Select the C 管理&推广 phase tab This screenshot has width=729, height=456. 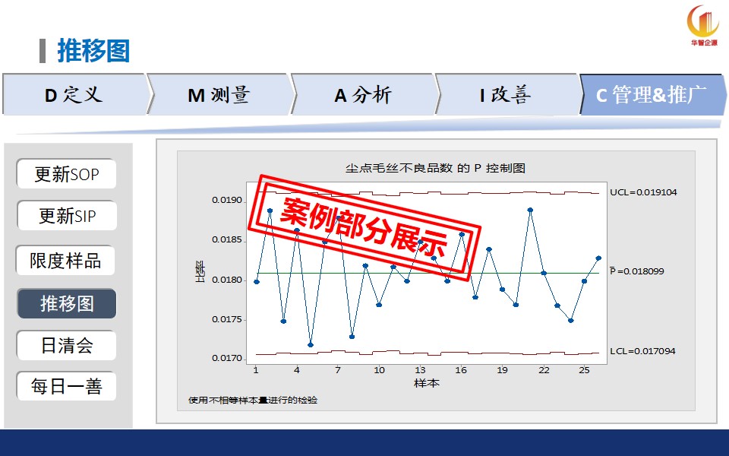(652, 95)
